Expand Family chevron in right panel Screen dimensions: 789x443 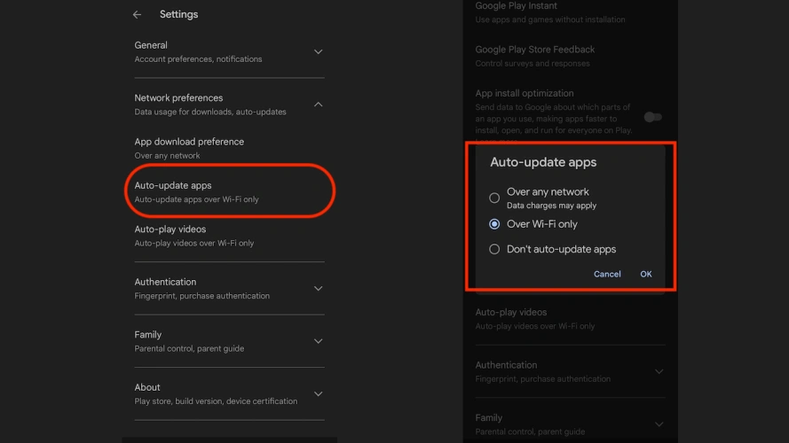(659, 424)
